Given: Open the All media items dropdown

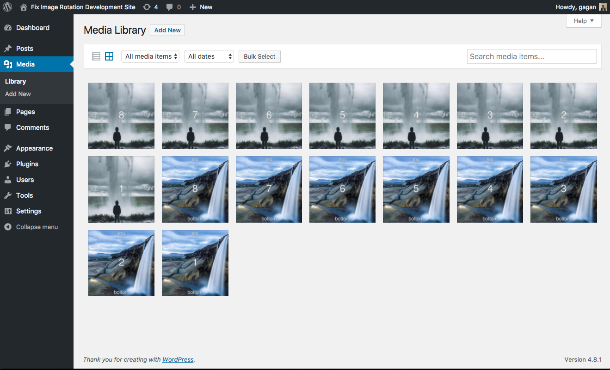Looking at the screenshot, I should (150, 56).
